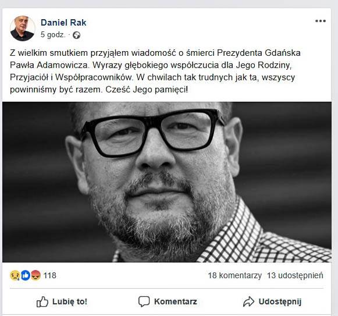Click the Udostępnij button text
Viewport: 338px width, 316px height.
click(280, 301)
